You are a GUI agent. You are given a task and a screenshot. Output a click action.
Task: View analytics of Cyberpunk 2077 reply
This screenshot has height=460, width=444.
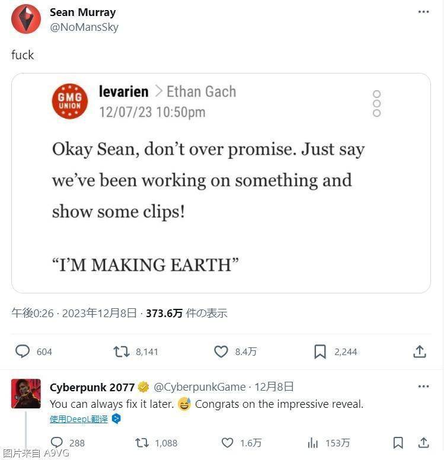(313, 442)
